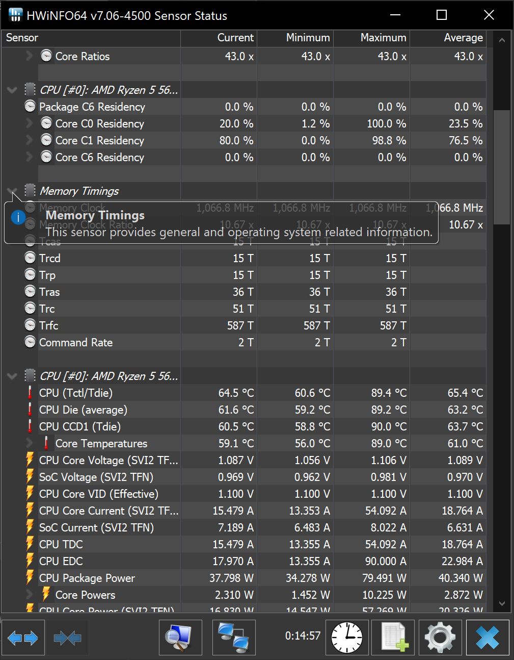Screen dimensions: 514x660
Task: Open settings with the gear icon
Action: pyautogui.click(x=440, y=638)
